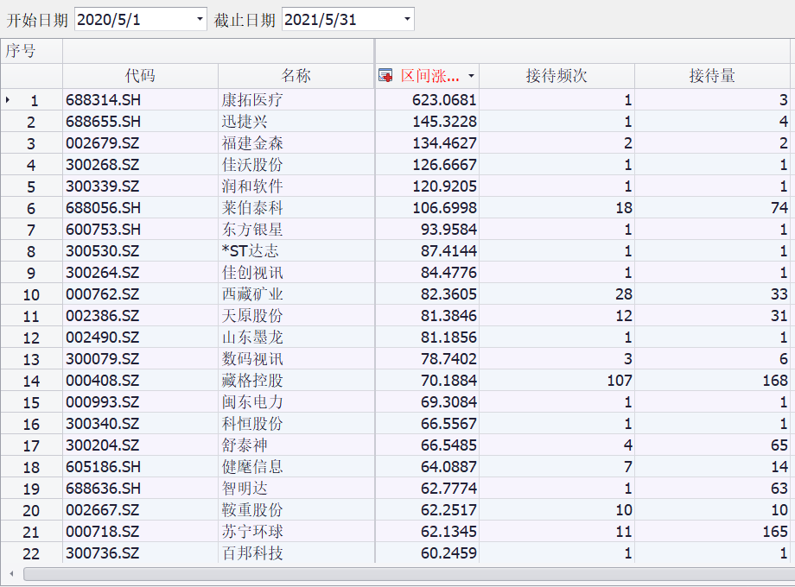Select value cell 60.2459
The height and width of the screenshot is (587, 795).
click(427, 553)
